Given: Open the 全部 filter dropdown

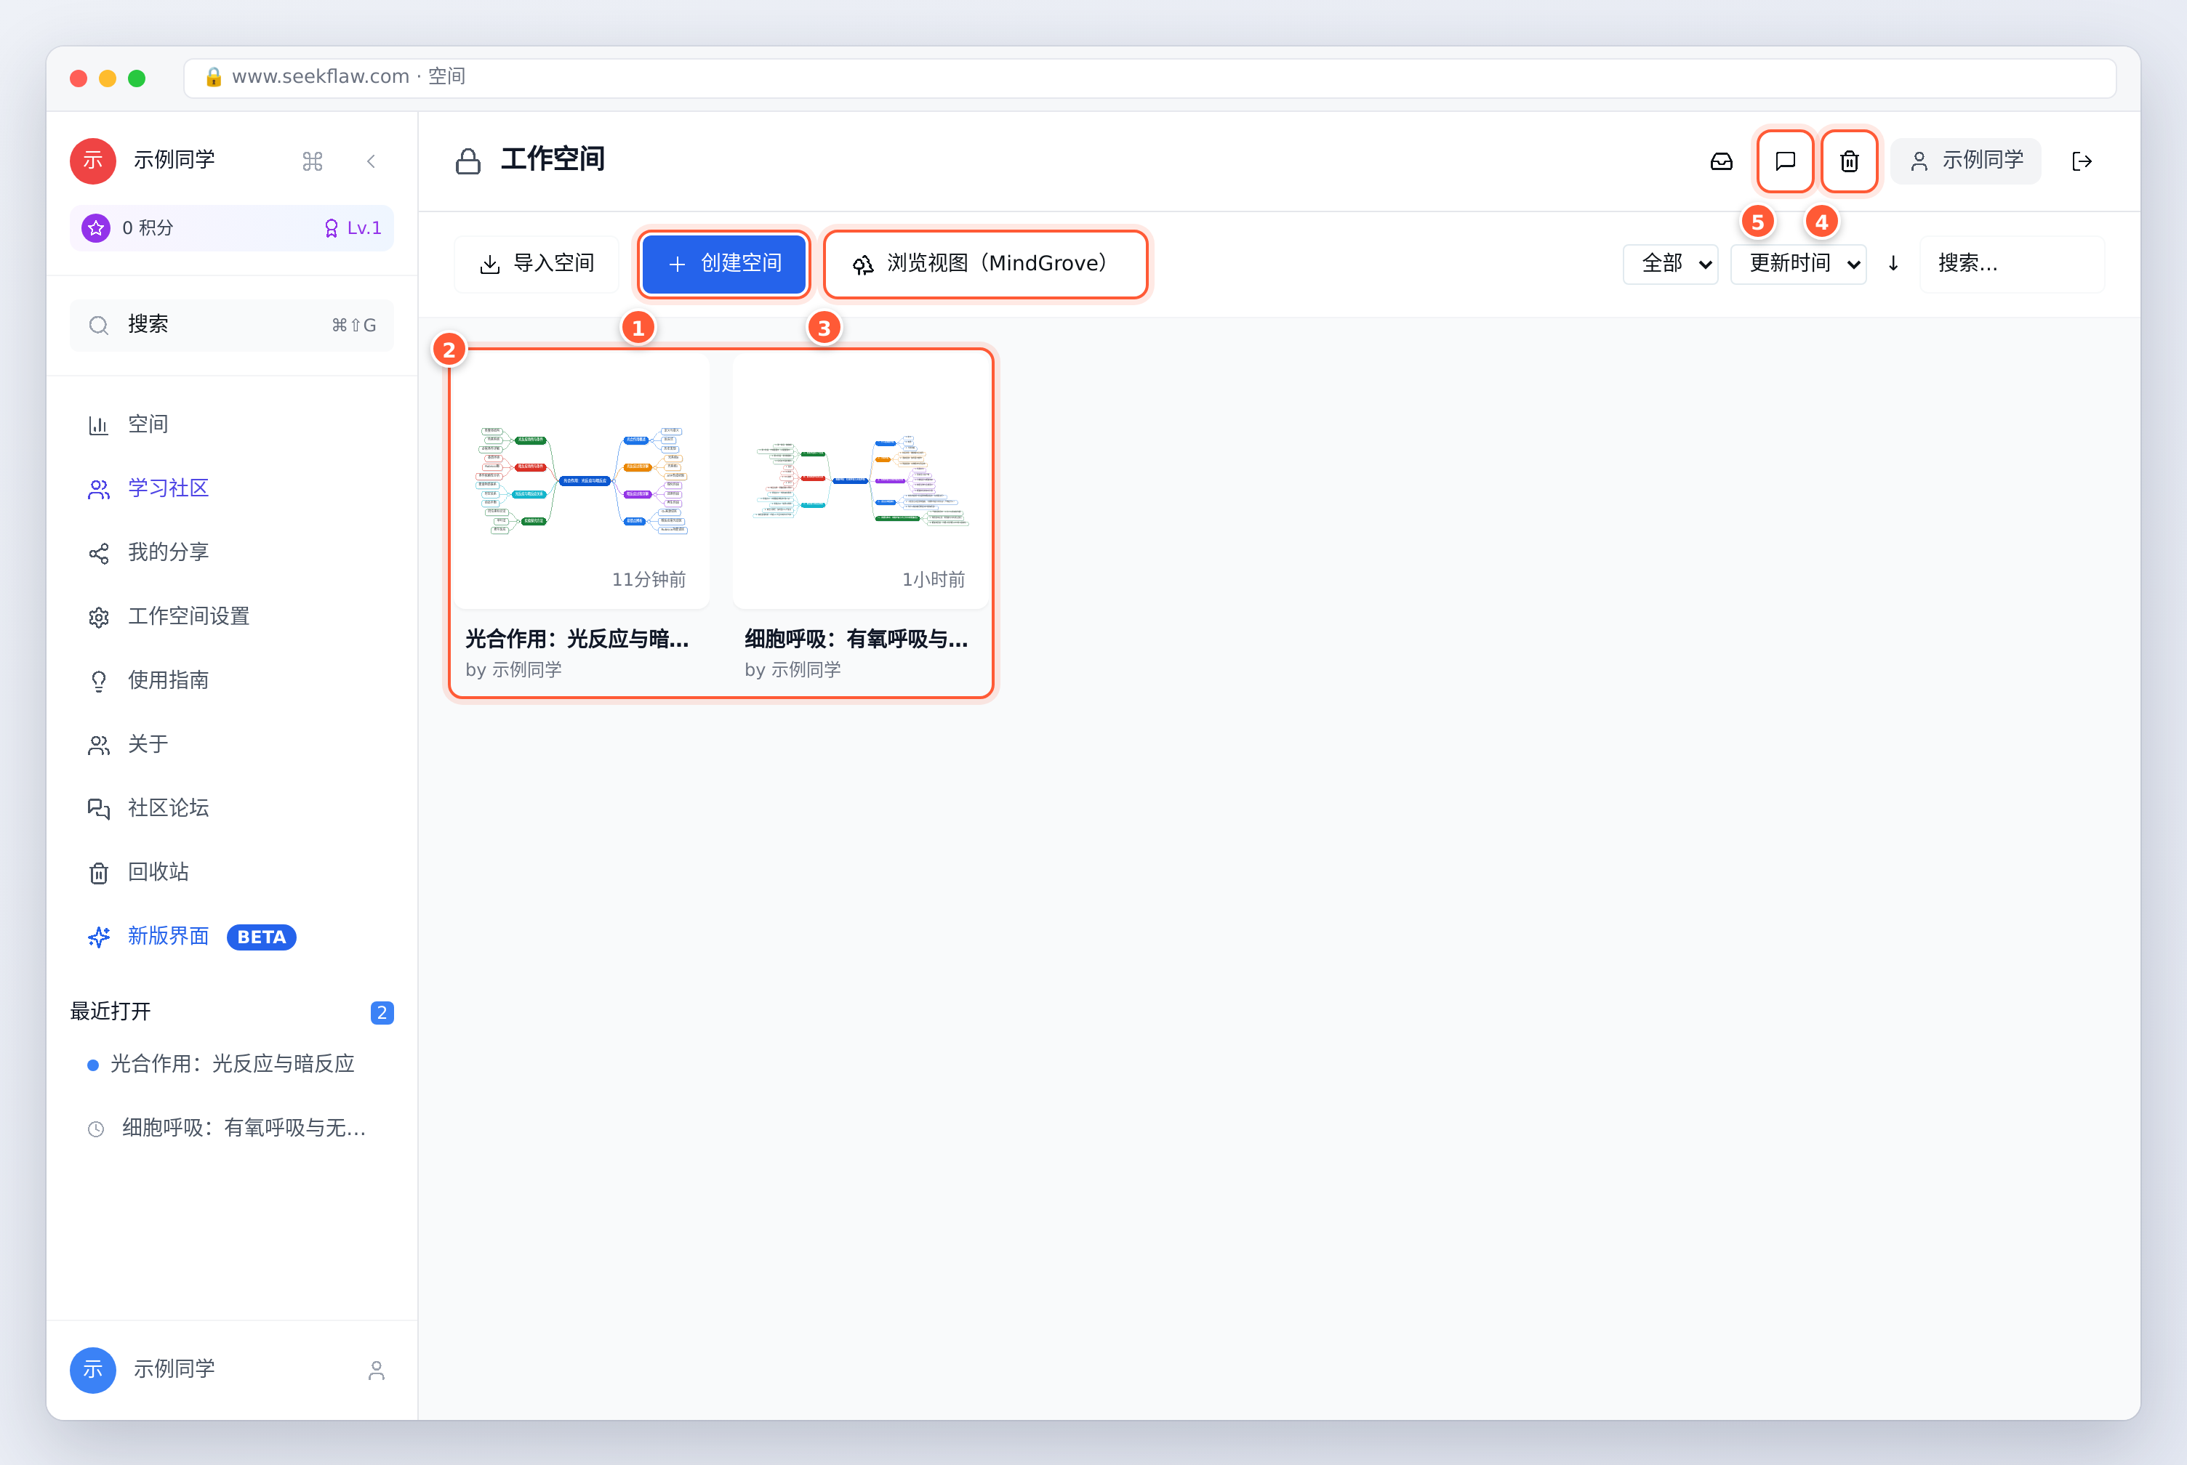Looking at the screenshot, I should pyautogui.click(x=1670, y=265).
